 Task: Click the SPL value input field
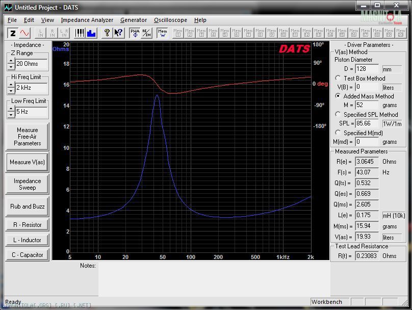[x=367, y=123]
